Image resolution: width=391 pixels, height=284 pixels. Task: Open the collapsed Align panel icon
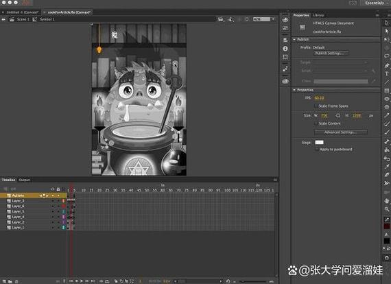click(x=285, y=40)
